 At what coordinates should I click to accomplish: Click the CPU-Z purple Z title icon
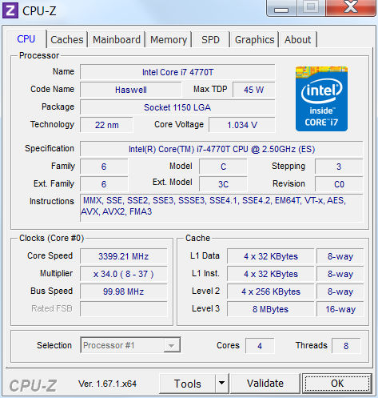(10, 10)
